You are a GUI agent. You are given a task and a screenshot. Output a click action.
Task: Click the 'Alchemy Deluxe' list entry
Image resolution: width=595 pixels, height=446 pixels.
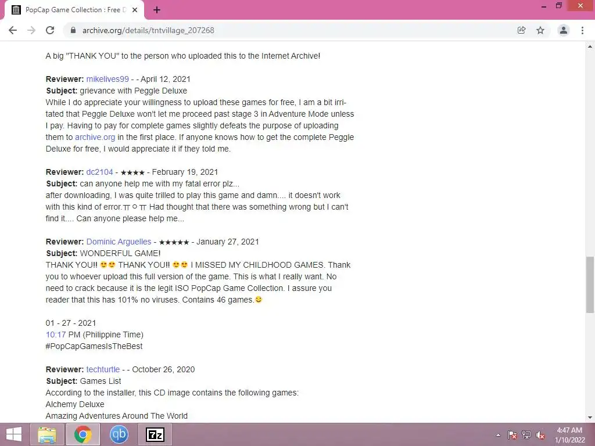[75, 404]
